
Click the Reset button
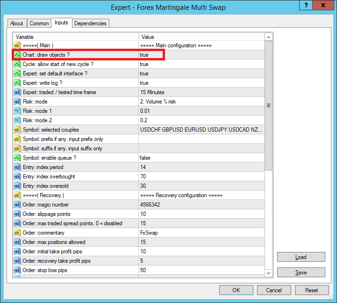point(312,290)
